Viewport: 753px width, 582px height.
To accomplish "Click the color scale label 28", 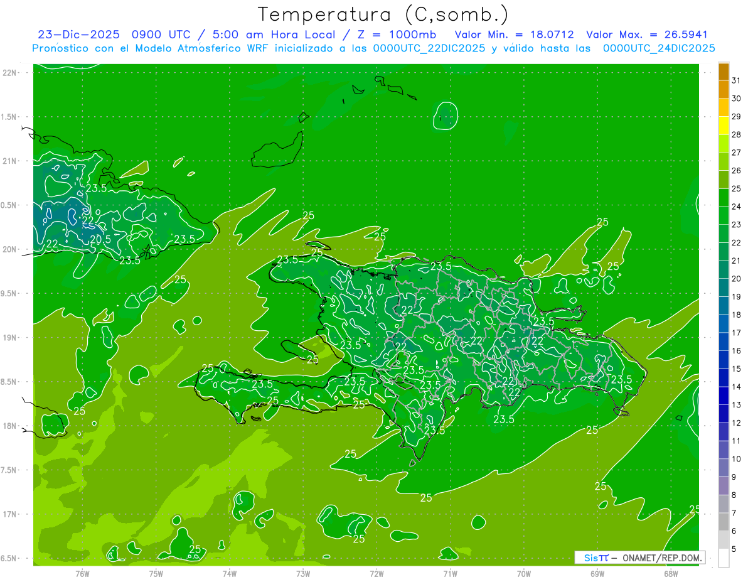I will point(736,134).
